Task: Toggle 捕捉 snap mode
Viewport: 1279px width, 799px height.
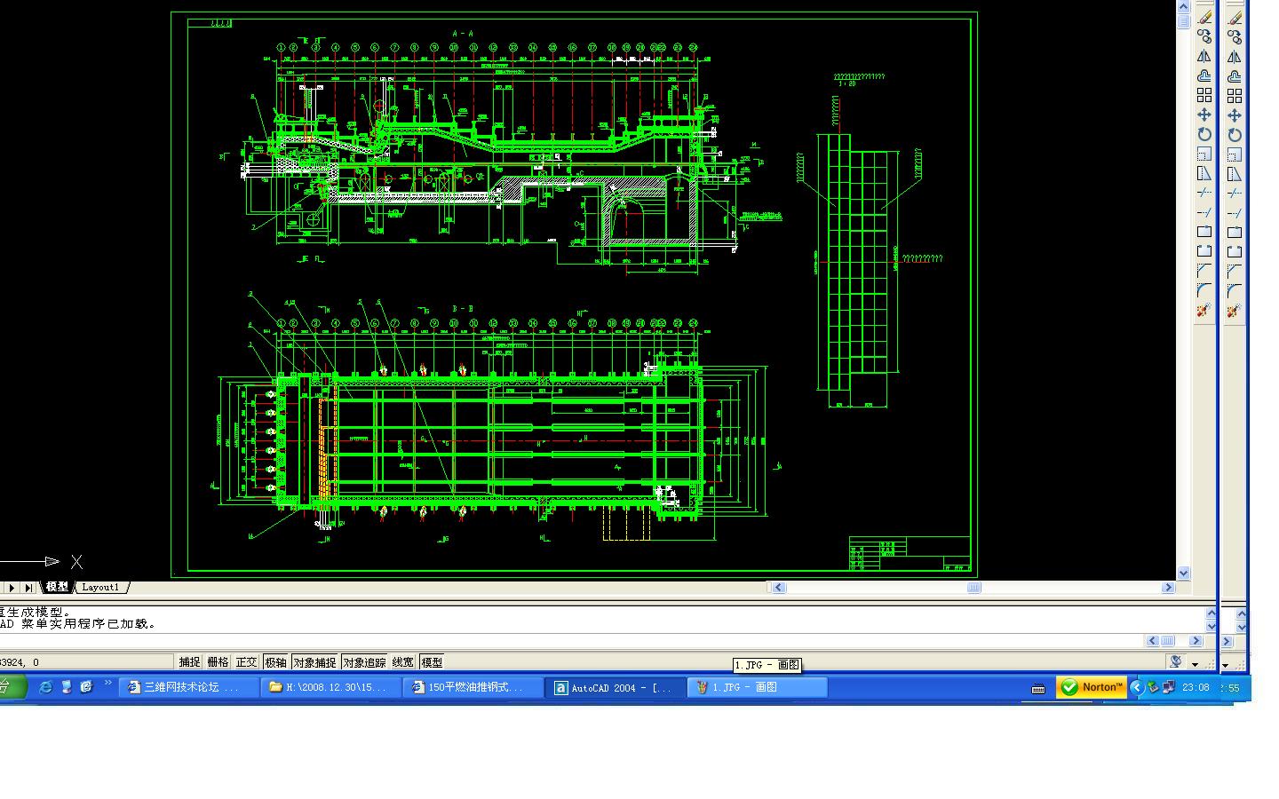Action: [x=190, y=662]
